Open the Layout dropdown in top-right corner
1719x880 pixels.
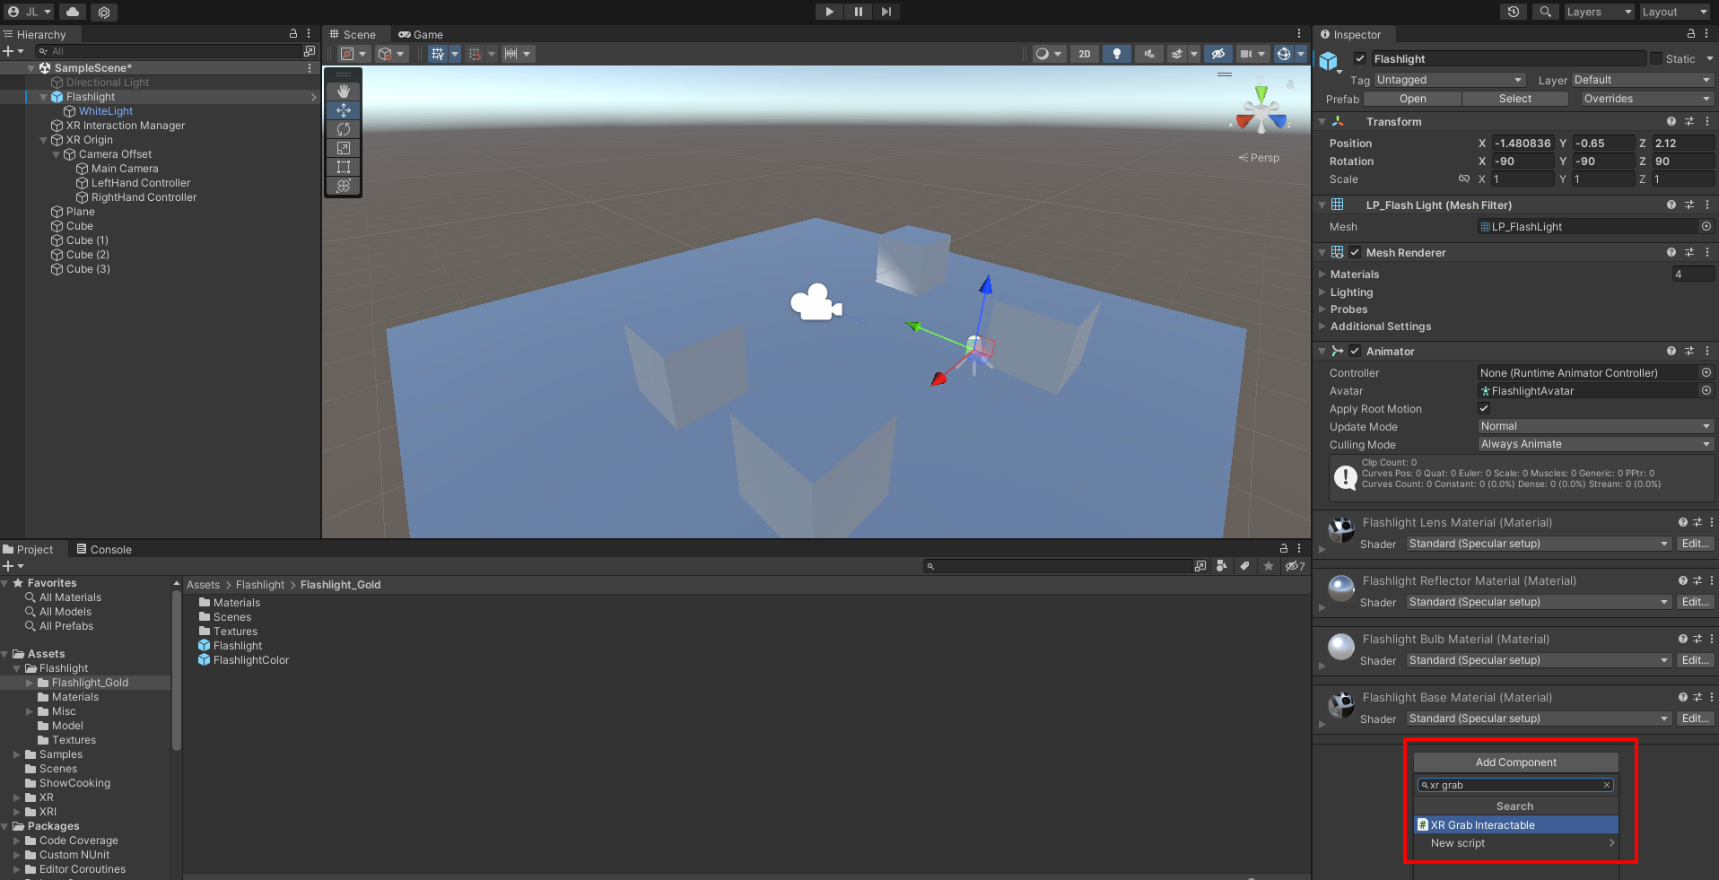[1673, 12]
